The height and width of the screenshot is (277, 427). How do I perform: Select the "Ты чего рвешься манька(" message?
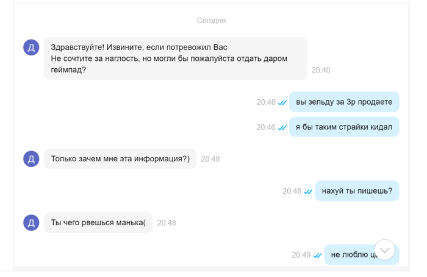coord(98,223)
